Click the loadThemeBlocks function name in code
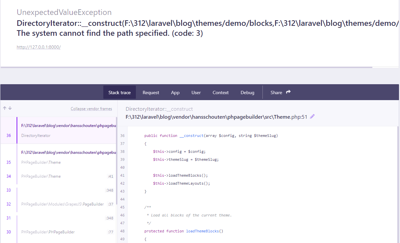 pyautogui.click(x=204, y=231)
